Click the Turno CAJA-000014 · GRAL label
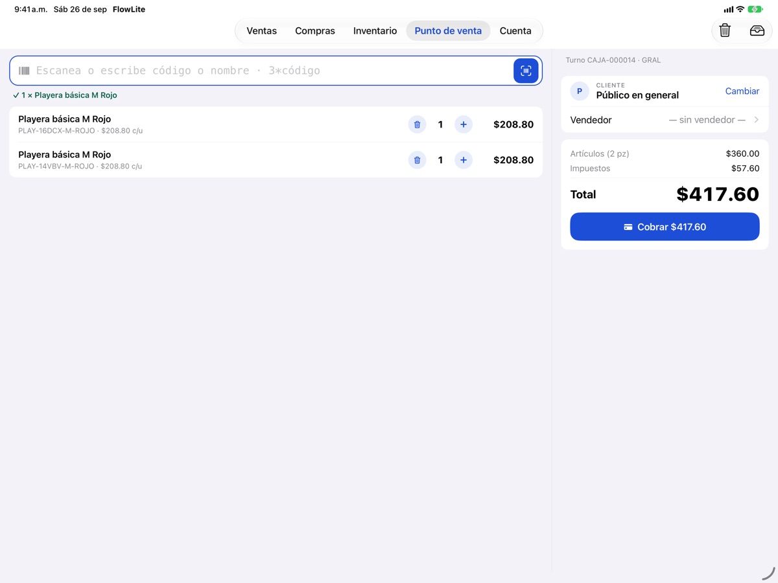Image resolution: width=778 pixels, height=583 pixels. pyautogui.click(x=613, y=60)
